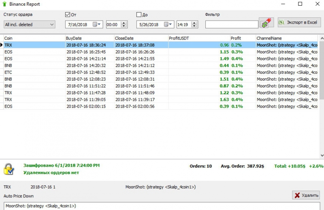
Task: Close the Binance Report window
Action: point(318,4)
